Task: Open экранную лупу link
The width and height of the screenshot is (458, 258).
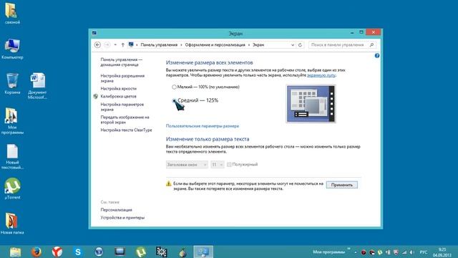Action: tap(321, 75)
